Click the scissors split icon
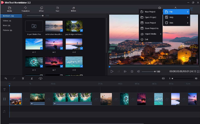Image resolution: width=200 pixels, height=124 pixels. click(32, 78)
